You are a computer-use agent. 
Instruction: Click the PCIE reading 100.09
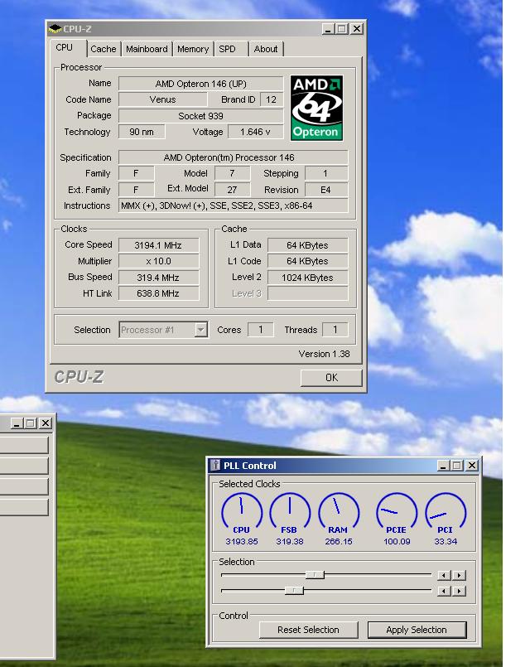coord(397,542)
